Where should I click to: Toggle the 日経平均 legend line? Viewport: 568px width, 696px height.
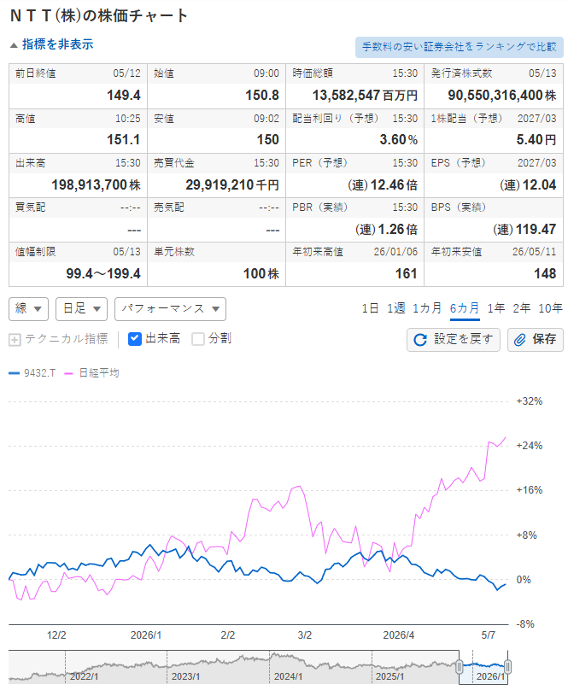point(92,373)
